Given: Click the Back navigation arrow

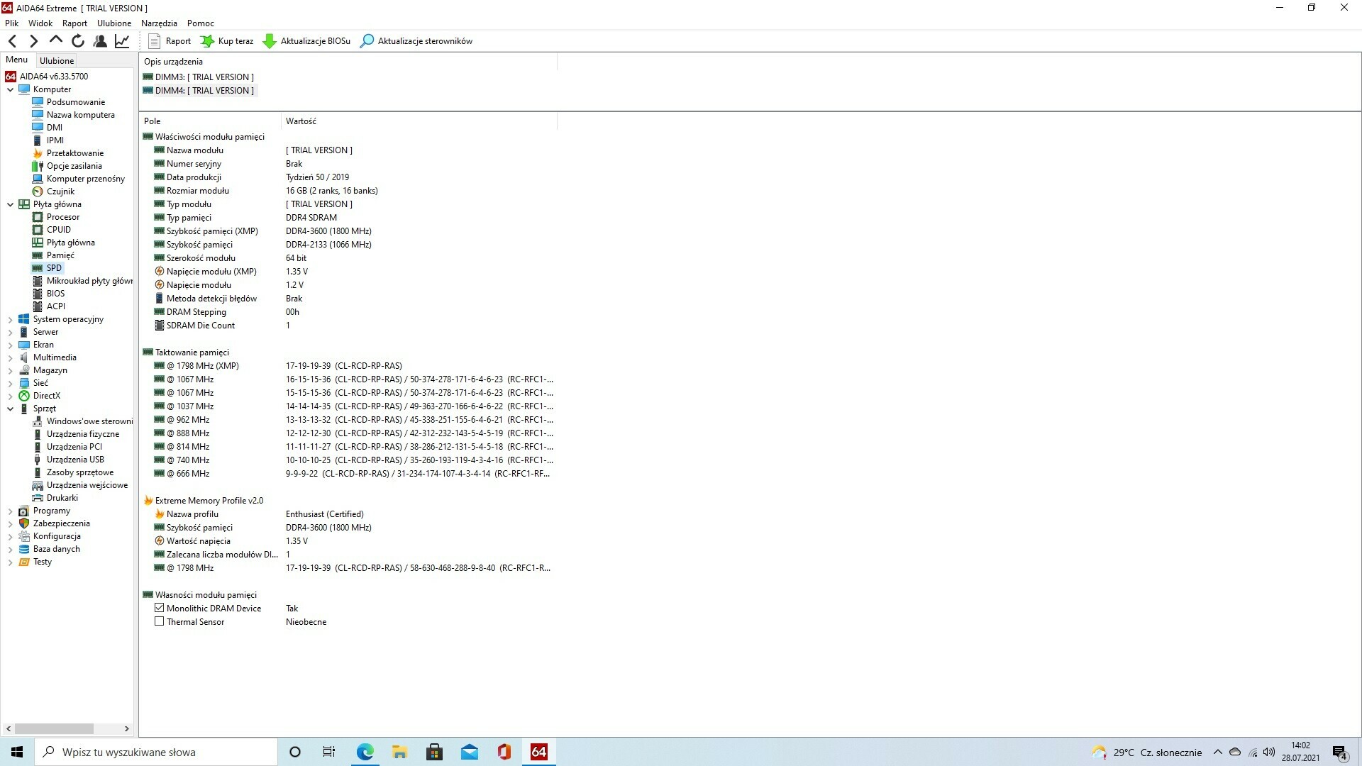Looking at the screenshot, I should click(12, 41).
